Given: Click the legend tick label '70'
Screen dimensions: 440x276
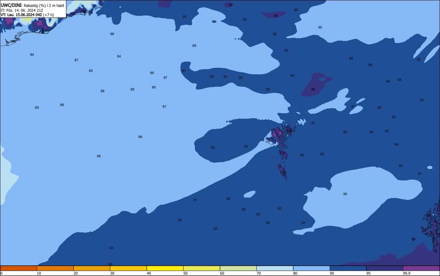Looking at the screenshot, I should [x=258, y=273].
